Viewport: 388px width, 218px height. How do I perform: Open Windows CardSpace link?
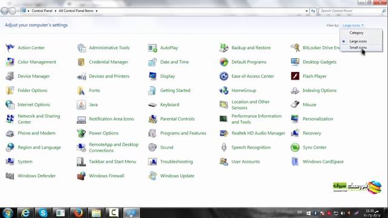click(x=323, y=162)
